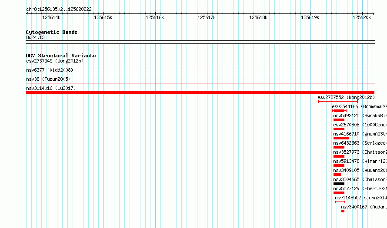Image resolution: width=387 pixels, height=228 pixels.
Task: Click the red bar under nsv5493125
Action: (339, 120)
